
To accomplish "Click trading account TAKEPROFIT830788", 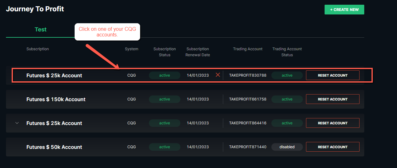I will click(x=248, y=75).
